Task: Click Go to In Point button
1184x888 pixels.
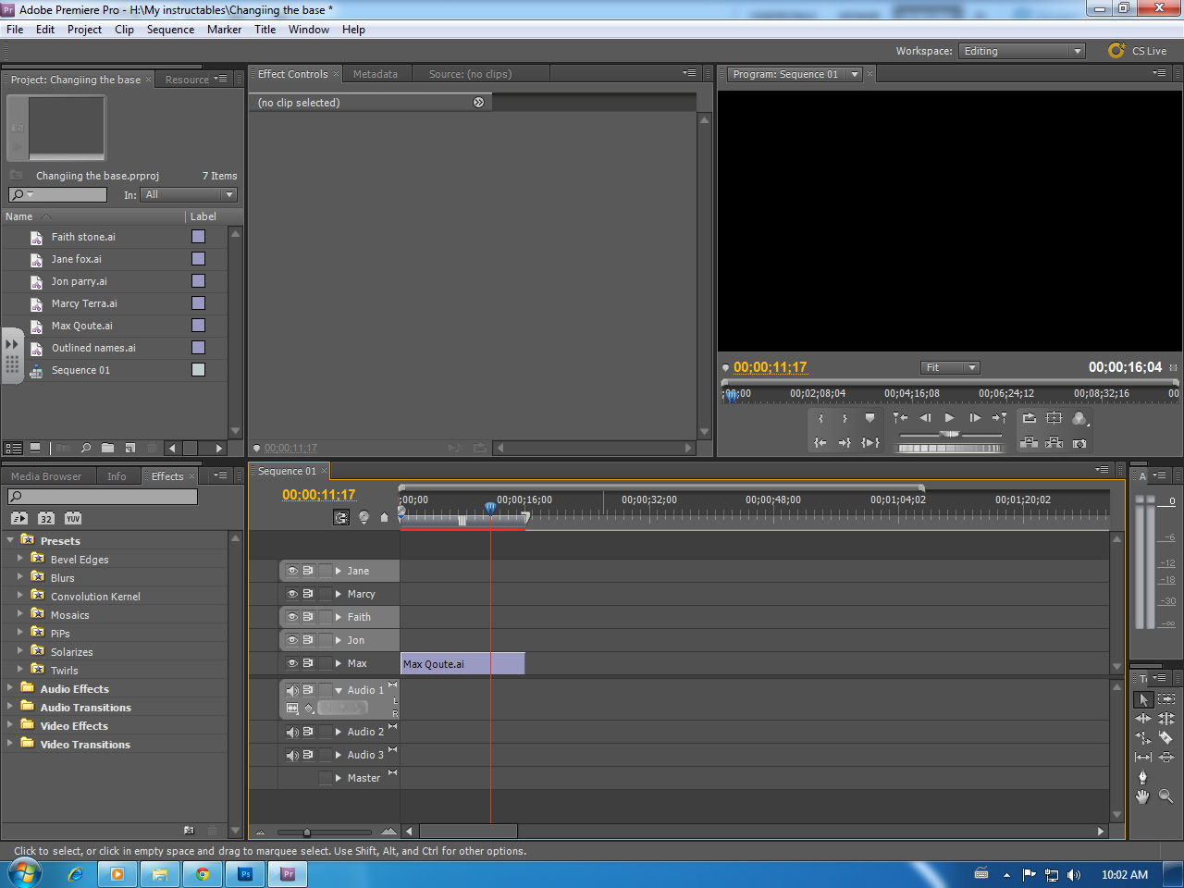Action: pyautogui.click(x=820, y=443)
